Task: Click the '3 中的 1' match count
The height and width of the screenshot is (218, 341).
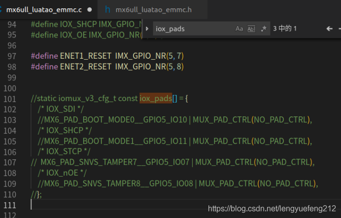Action: (x=285, y=29)
